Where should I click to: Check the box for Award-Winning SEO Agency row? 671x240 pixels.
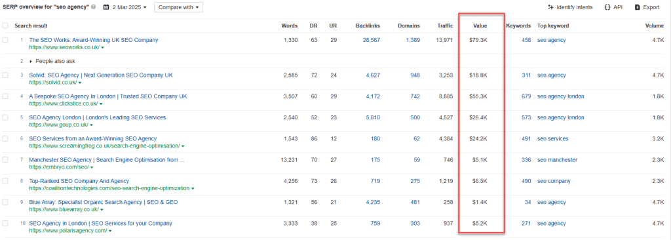coord(5,138)
